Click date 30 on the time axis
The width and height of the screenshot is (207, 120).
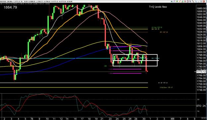coord(144,119)
